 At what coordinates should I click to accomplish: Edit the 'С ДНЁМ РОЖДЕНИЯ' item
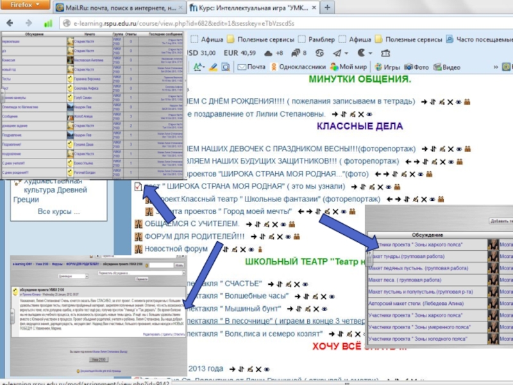point(442,102)
